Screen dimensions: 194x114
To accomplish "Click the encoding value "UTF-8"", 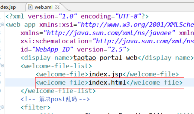I will [x=128, y=16].
